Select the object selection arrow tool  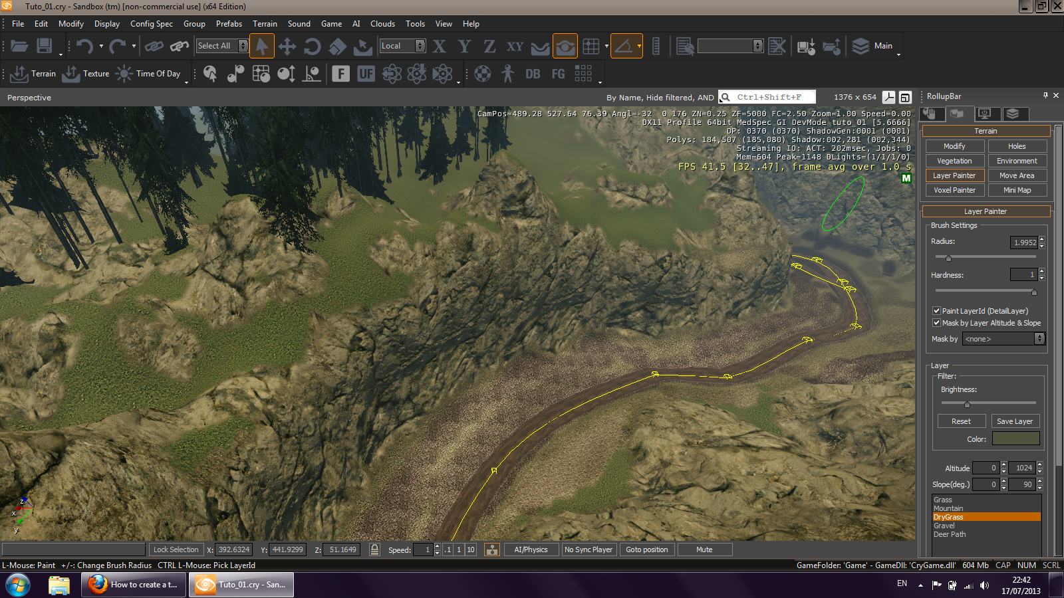pos(262,46)
